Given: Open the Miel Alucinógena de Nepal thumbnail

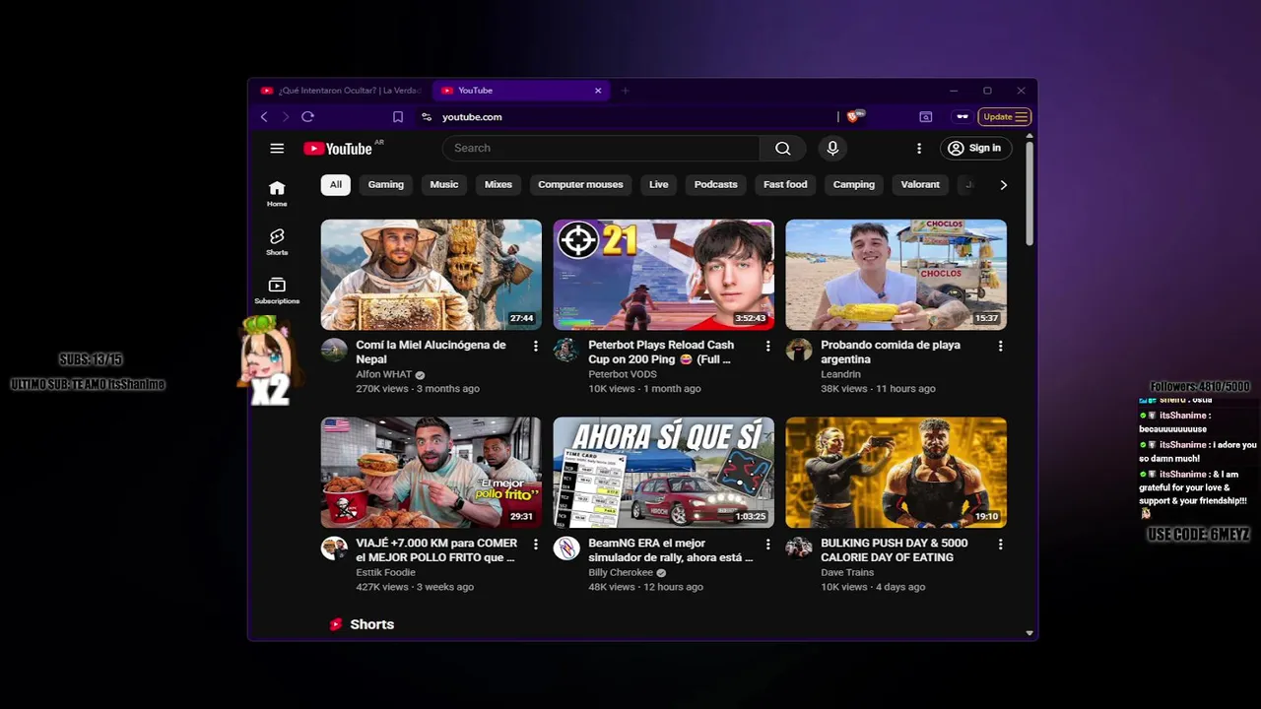Looking at the screenshot, I should tap(431, 275).
